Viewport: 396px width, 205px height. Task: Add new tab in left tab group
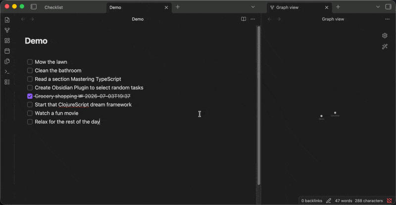click(x=178, y=7)
